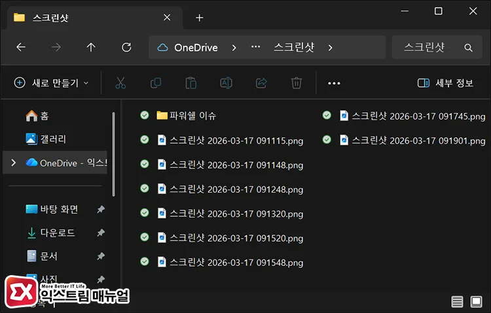The width and height of the screenshot is (491, 313).
Task: Open 다운로드 in the sidebar
Action: click(50, 233)
